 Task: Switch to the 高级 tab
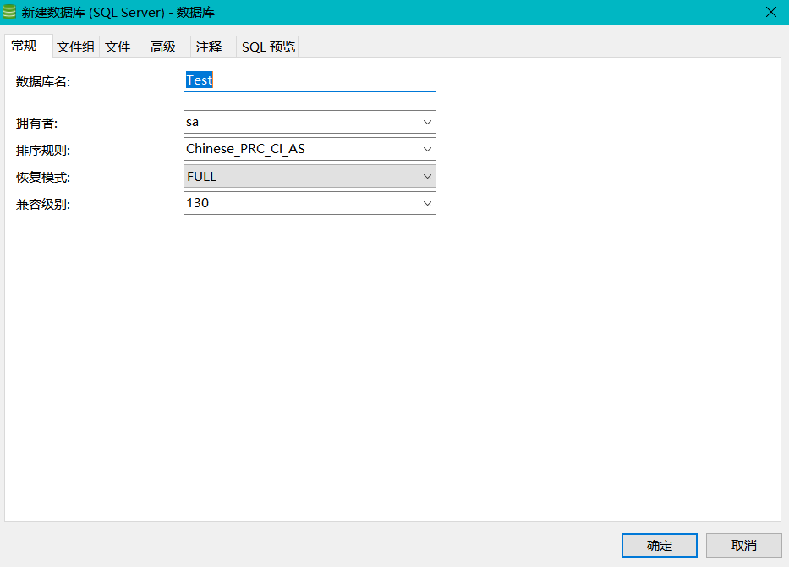pyautogui.click(x=167, y=47)
